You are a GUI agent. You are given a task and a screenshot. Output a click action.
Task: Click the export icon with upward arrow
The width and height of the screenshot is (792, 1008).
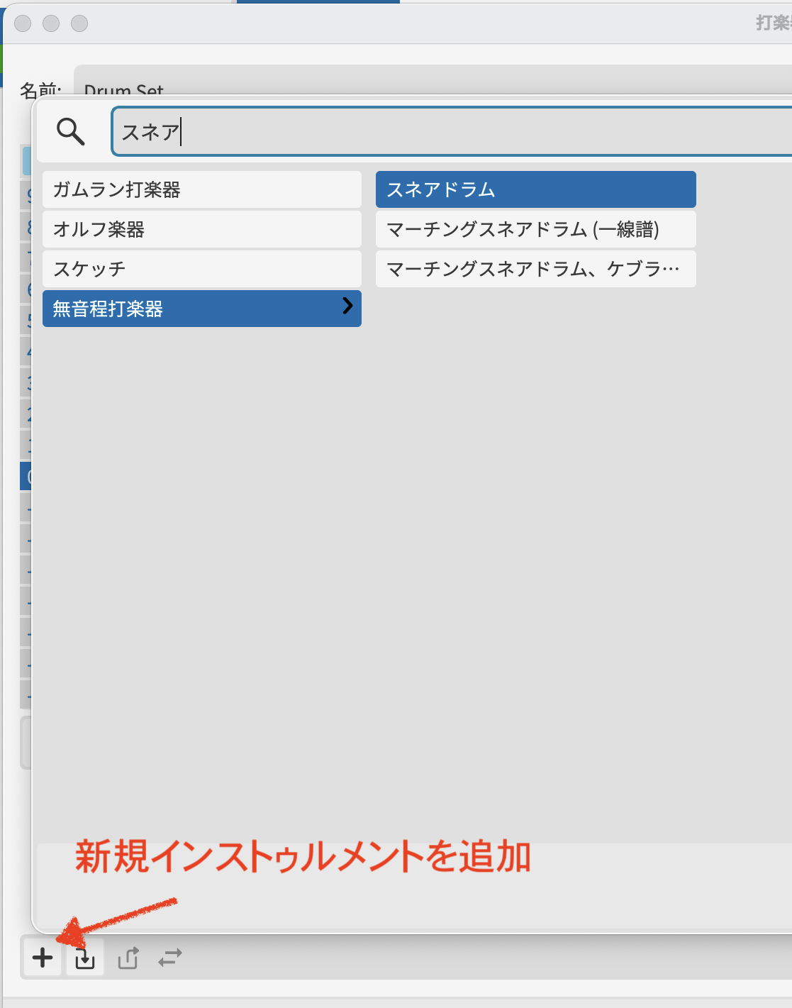click(x=128, y=958)
